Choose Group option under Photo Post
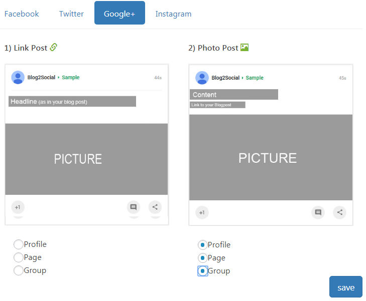 pos(202,271)
